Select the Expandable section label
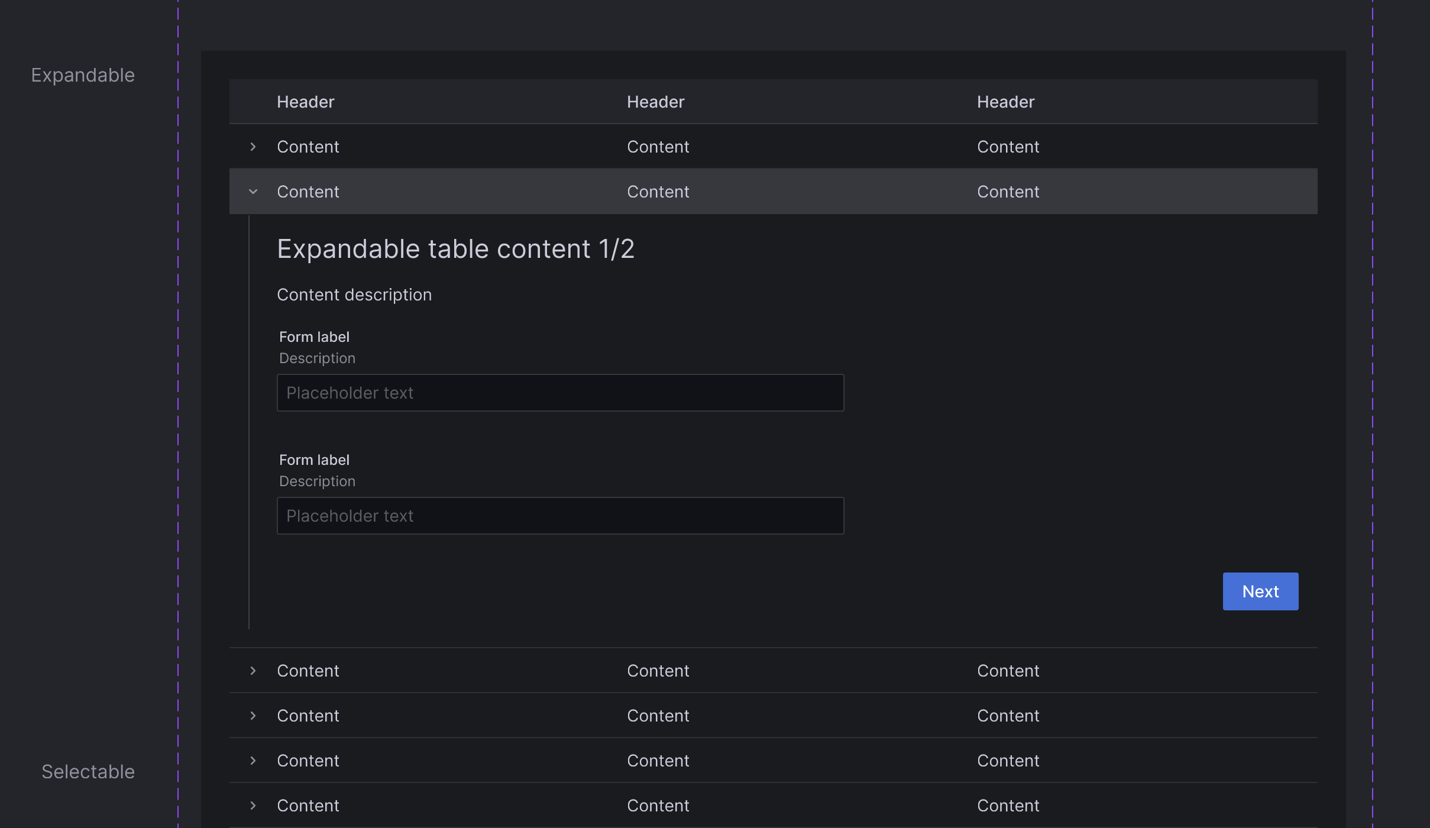This screenshot has height=828, width=1430. point(83,75)
